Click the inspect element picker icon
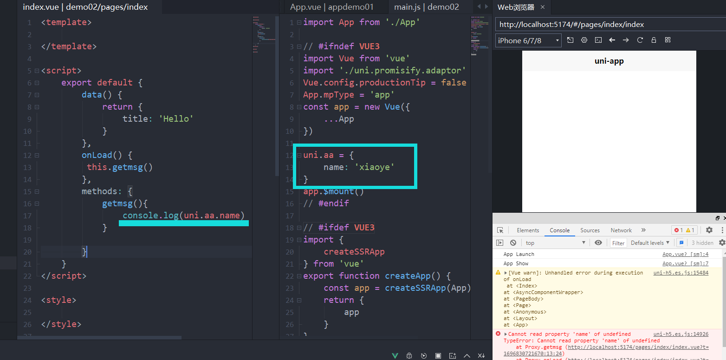Viewport: 726px width, 360px height. pyautogui.click(x=500, y=230)
